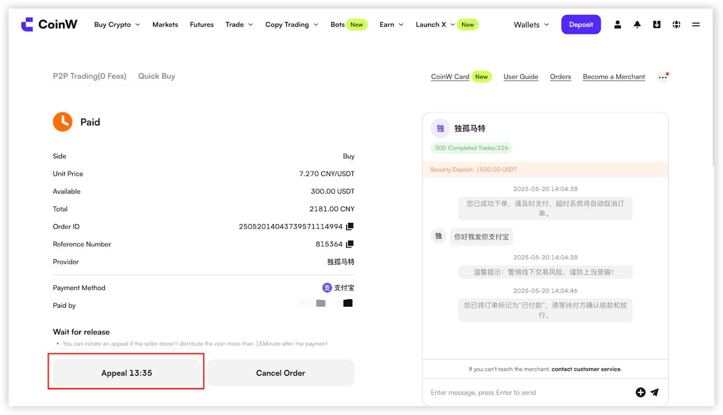
Task: Click the Buy side value
Action: tap(348, 156)
